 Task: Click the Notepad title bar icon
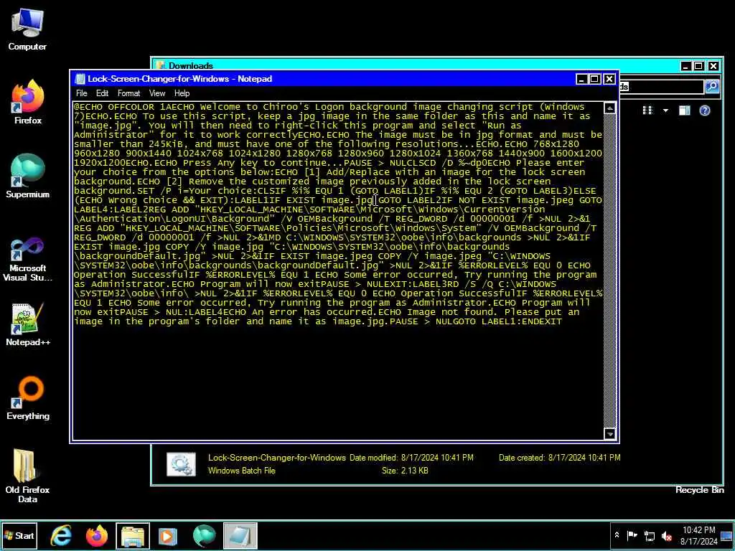pos(80,79)
